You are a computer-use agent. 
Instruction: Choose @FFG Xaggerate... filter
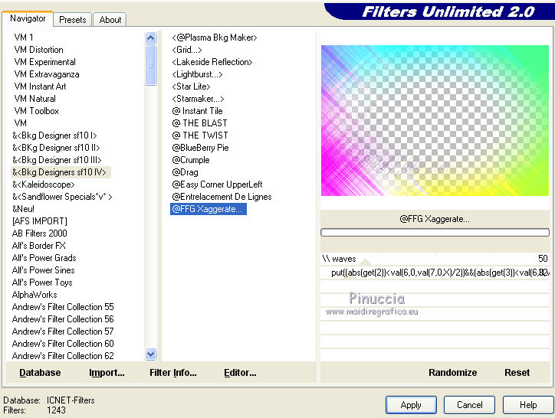(x=209, y=209)
